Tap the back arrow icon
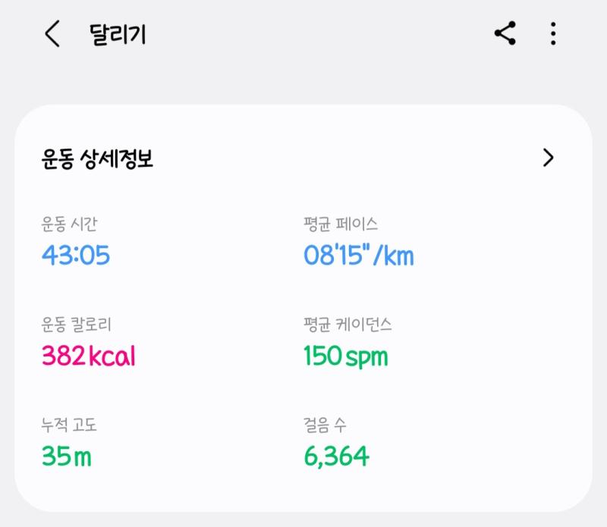 pyautogui.click(x=52, y=33)
